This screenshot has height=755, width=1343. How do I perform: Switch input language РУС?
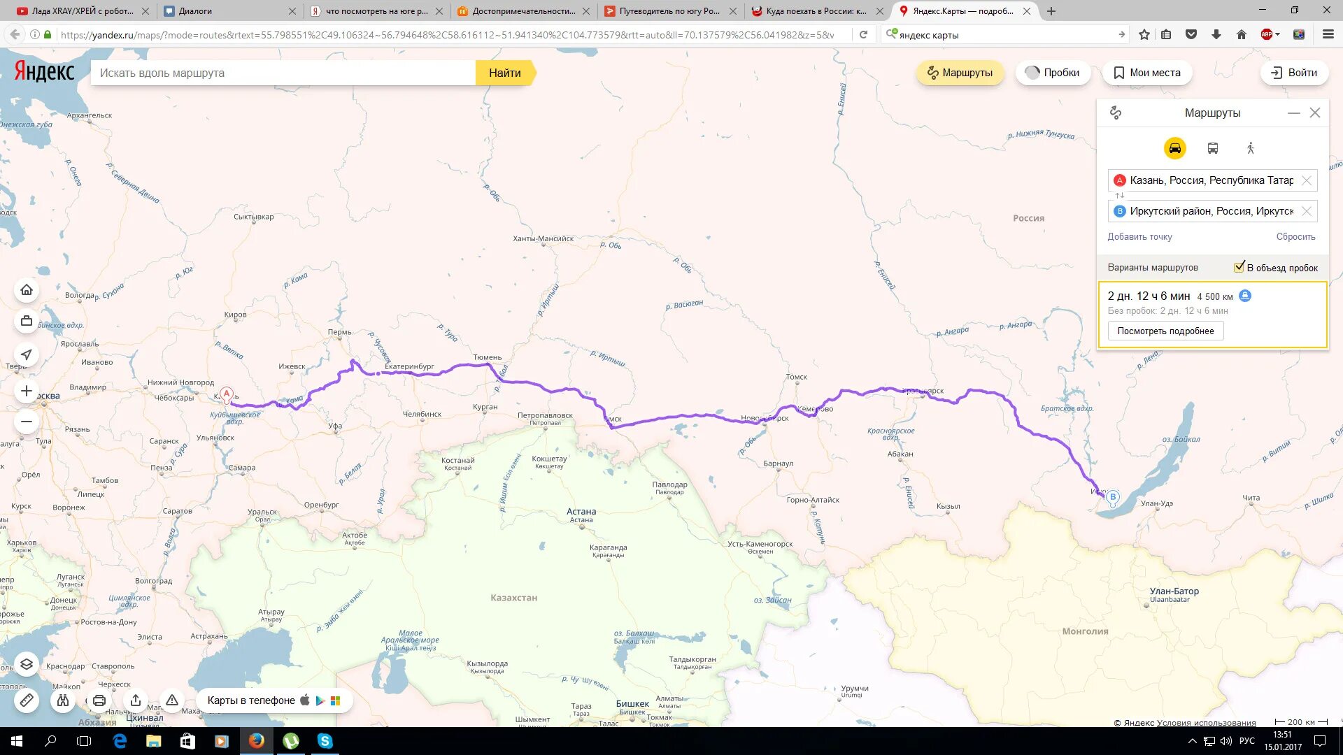1246,741
